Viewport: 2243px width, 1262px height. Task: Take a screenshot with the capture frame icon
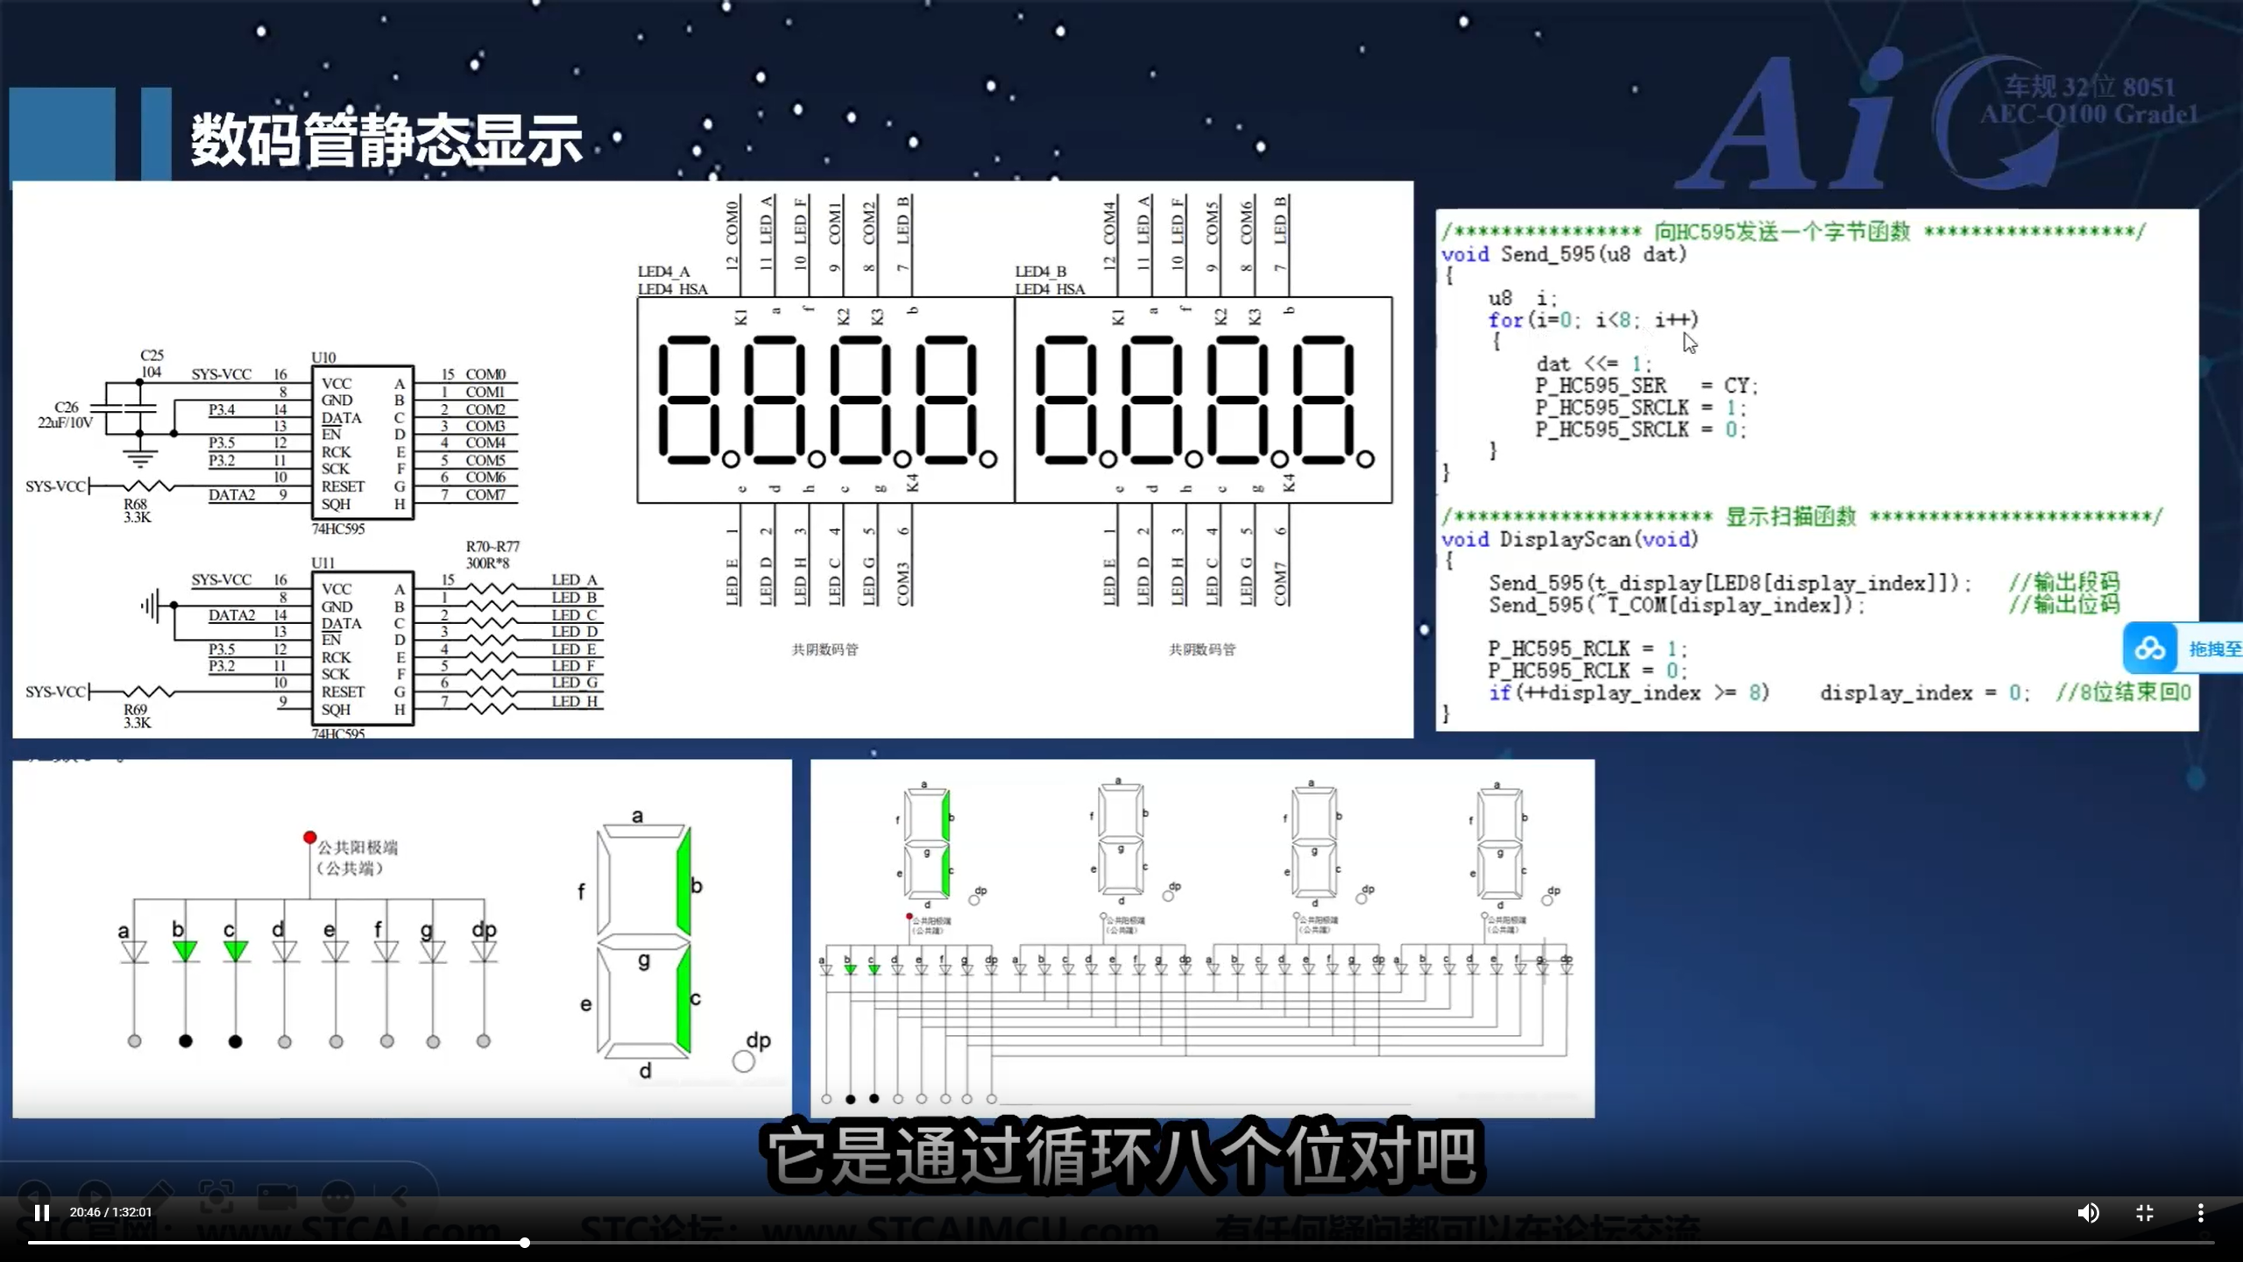pyautogui.click(x=216, y=1195)
